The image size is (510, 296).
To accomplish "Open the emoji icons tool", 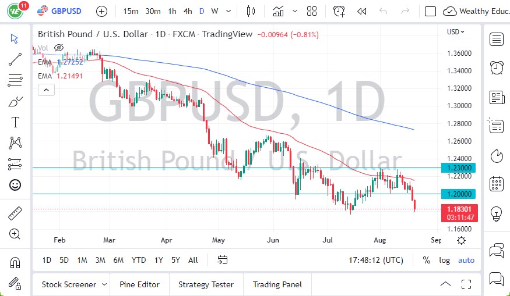I will [15, 185].
